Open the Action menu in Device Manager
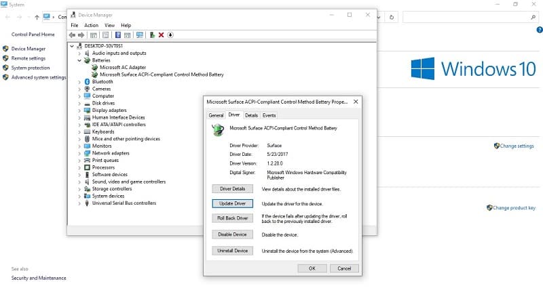This screenshot has width=543, height=288. 91,25
